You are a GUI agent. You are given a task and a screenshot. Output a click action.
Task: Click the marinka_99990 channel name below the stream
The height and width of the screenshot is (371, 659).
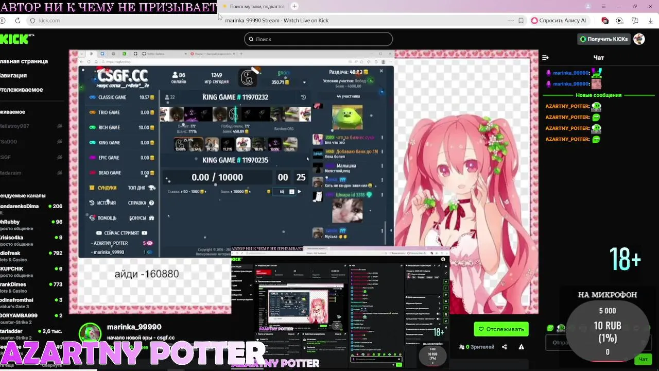(134, 327)
